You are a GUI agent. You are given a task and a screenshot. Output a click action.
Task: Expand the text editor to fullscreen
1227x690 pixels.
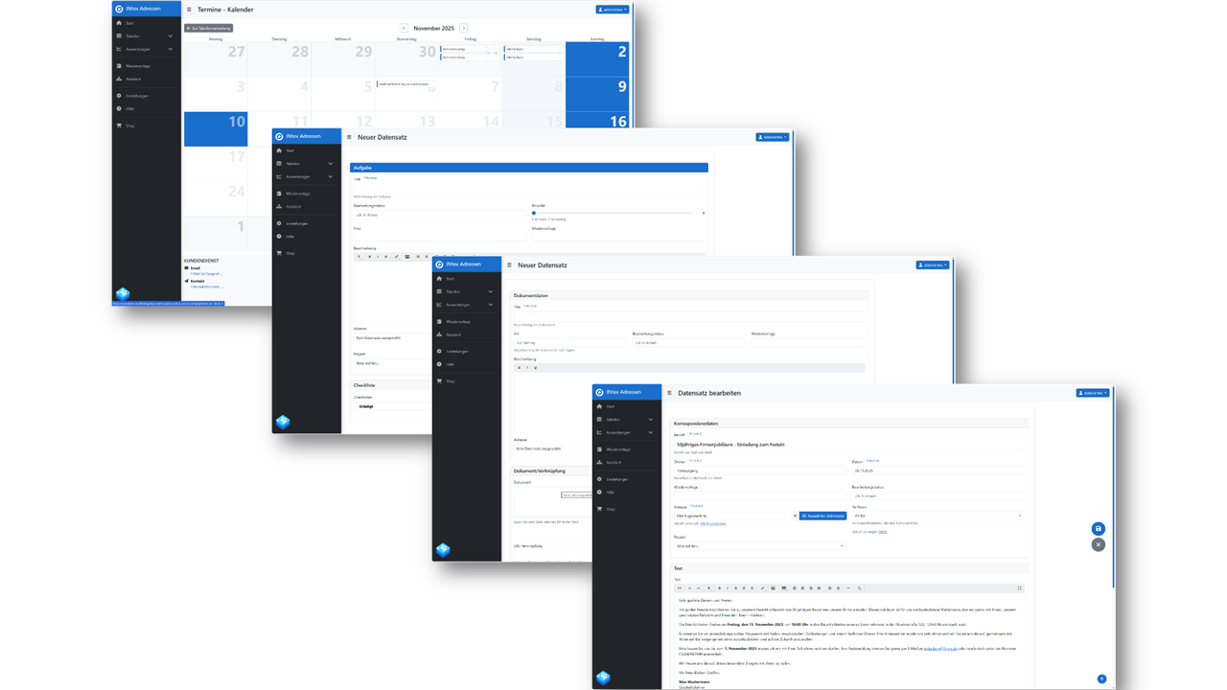tap(1019, 586)
